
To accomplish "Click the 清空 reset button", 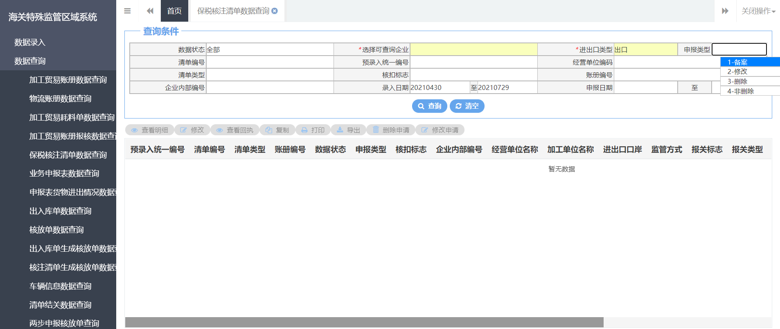I will (467, 106).
